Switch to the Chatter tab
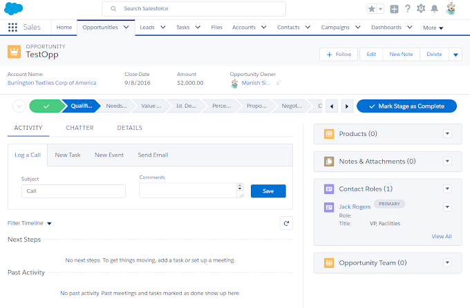 point(79,128)
